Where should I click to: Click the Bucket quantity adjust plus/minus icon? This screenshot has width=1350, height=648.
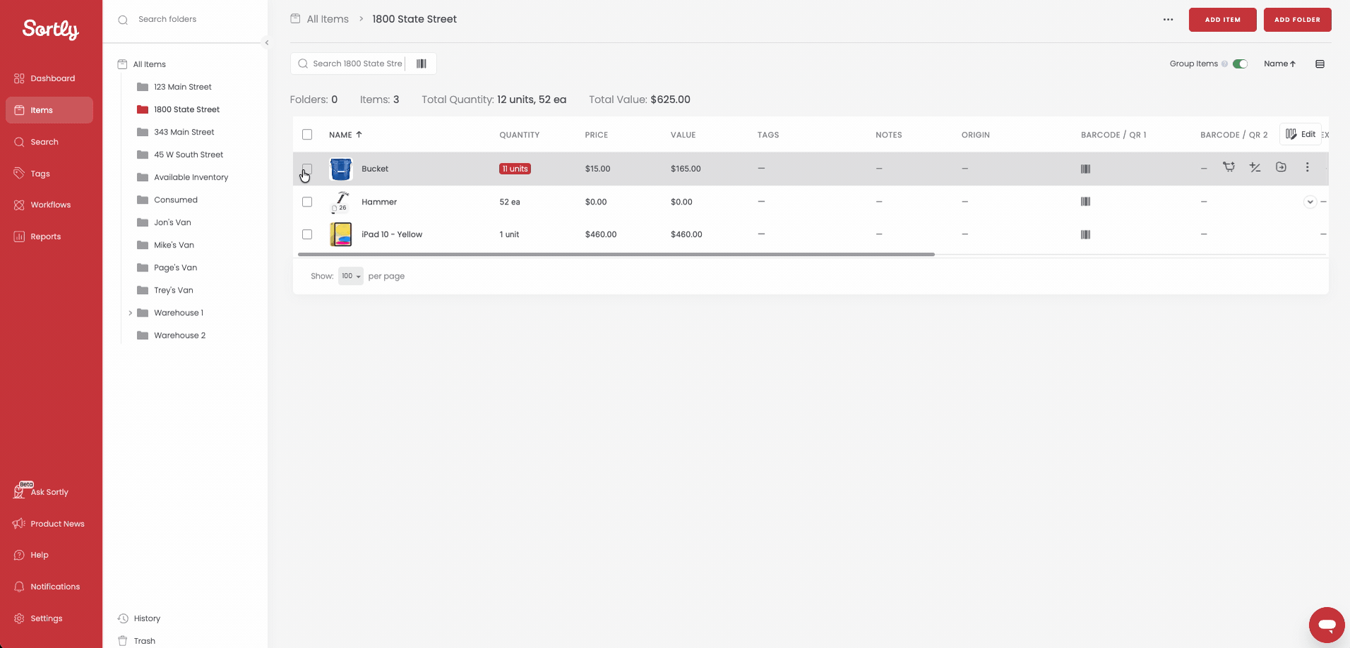[x=1255, y=167]
